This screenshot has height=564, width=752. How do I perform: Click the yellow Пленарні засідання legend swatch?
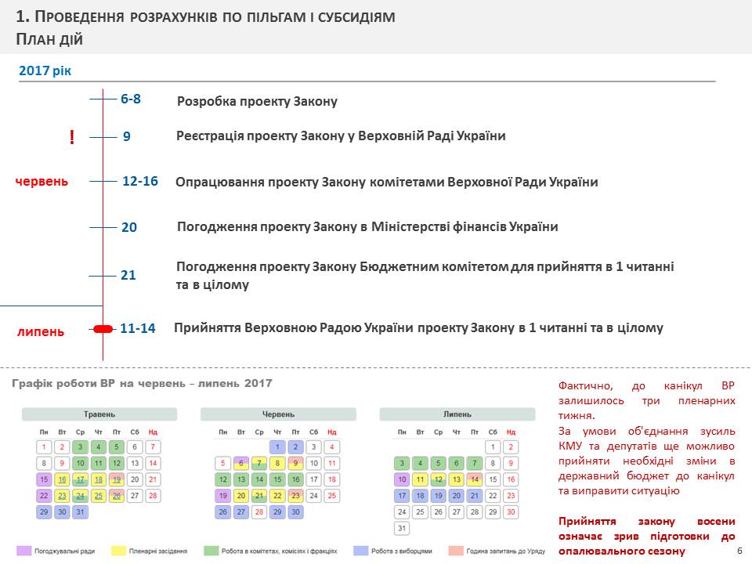[121, 551]
